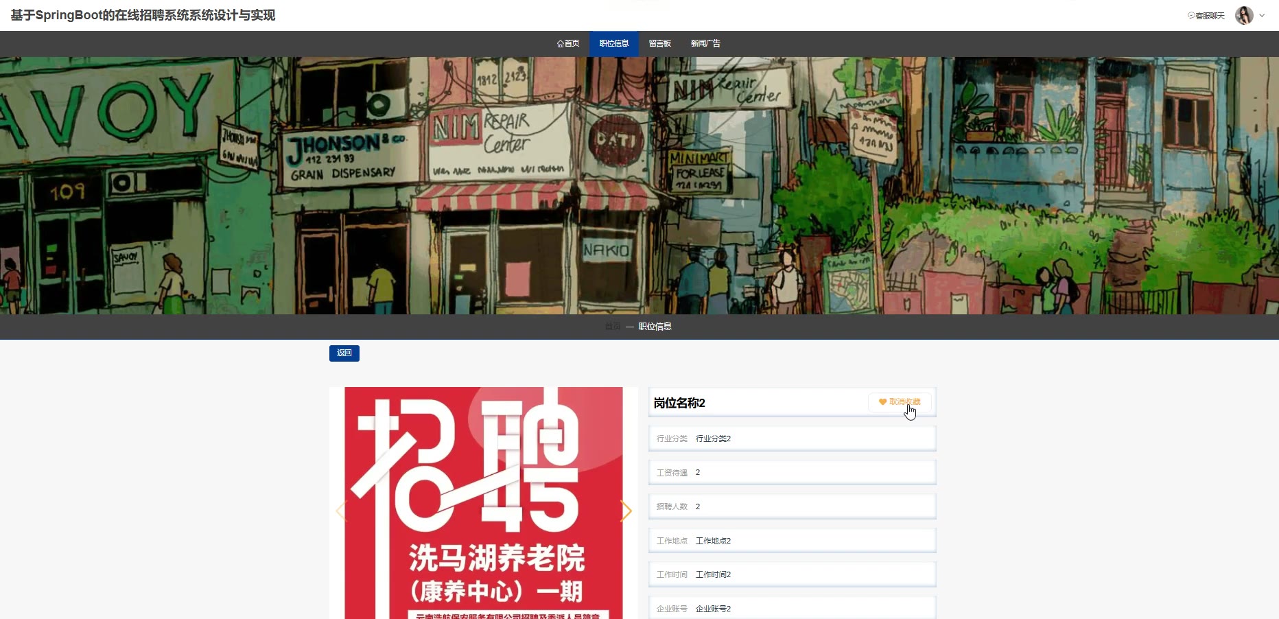Expand the dropdown arrow beside the avatar
The width and height of the screenshot is (1279, 619).
click(1262, 16)
